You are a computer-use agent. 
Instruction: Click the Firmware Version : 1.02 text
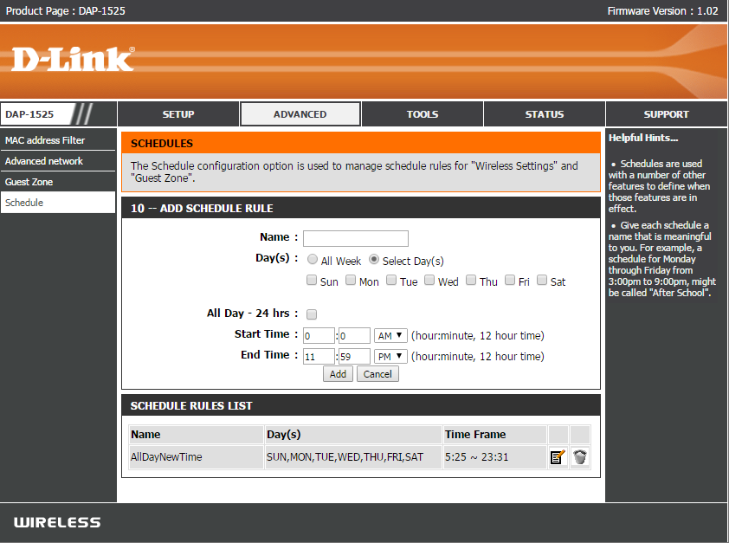pyautogui.click(x=662, y=10)
